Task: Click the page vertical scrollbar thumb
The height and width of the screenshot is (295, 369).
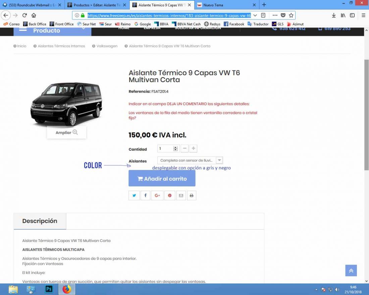Action: (366, 115)
